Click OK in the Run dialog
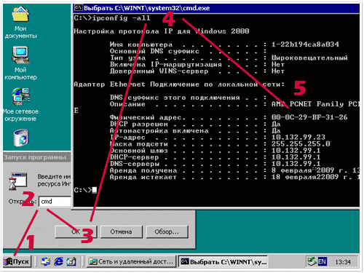364x273 pixels. (76, 232)
